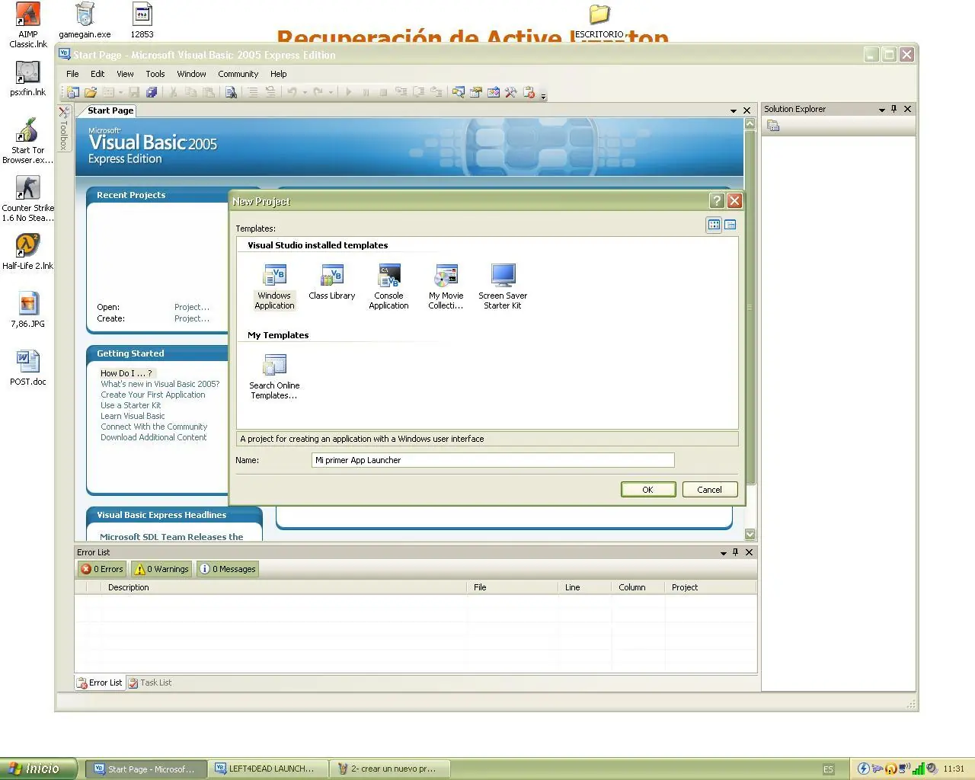This screenshot has width=975, height=780.
Task: Open the Help menu
Action: click(x=279, y=74)
